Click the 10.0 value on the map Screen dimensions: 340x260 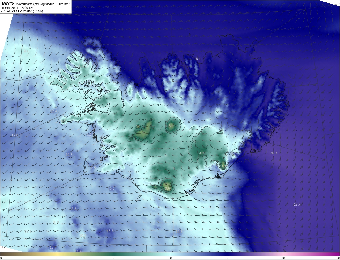[x=56, y=222]
